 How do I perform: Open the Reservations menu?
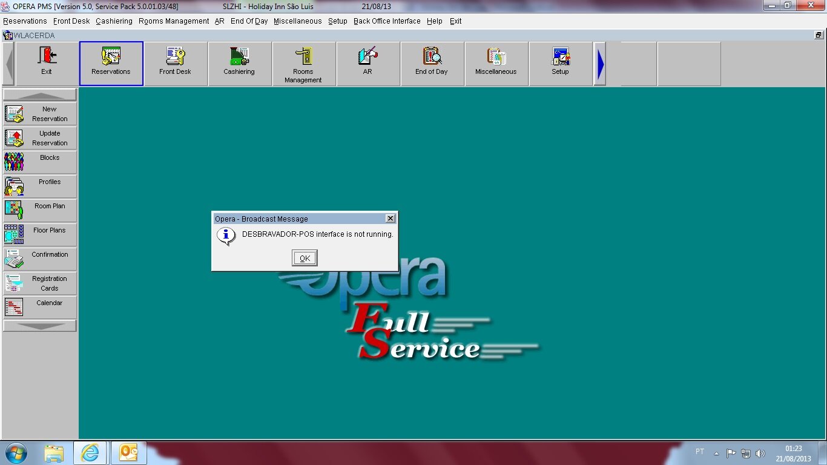pos(25,21)
